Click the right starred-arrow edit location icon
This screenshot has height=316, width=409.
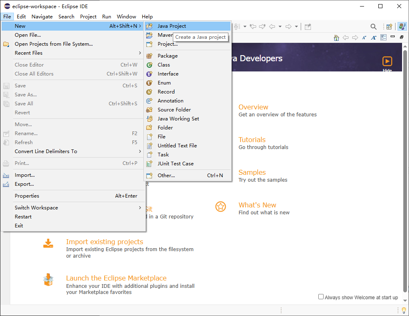262,26
